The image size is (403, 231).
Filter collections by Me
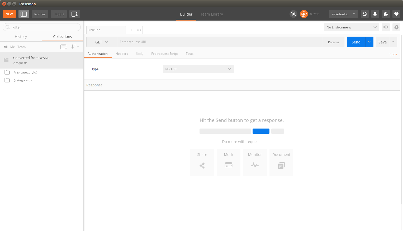[x=12, y=47]
